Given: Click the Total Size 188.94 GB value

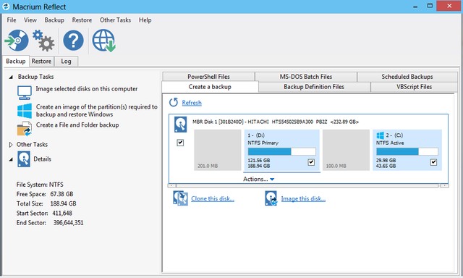Looking at the screenshot, I should [63, 203].
